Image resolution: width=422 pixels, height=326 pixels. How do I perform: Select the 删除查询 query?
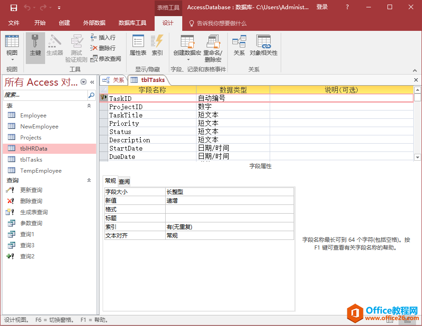tap(50, 201)
